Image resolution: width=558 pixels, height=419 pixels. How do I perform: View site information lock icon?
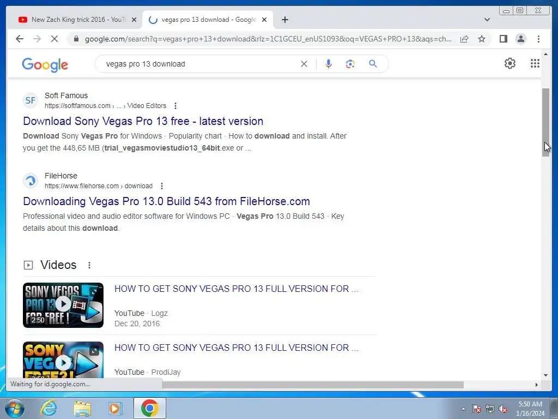[76, 39]
